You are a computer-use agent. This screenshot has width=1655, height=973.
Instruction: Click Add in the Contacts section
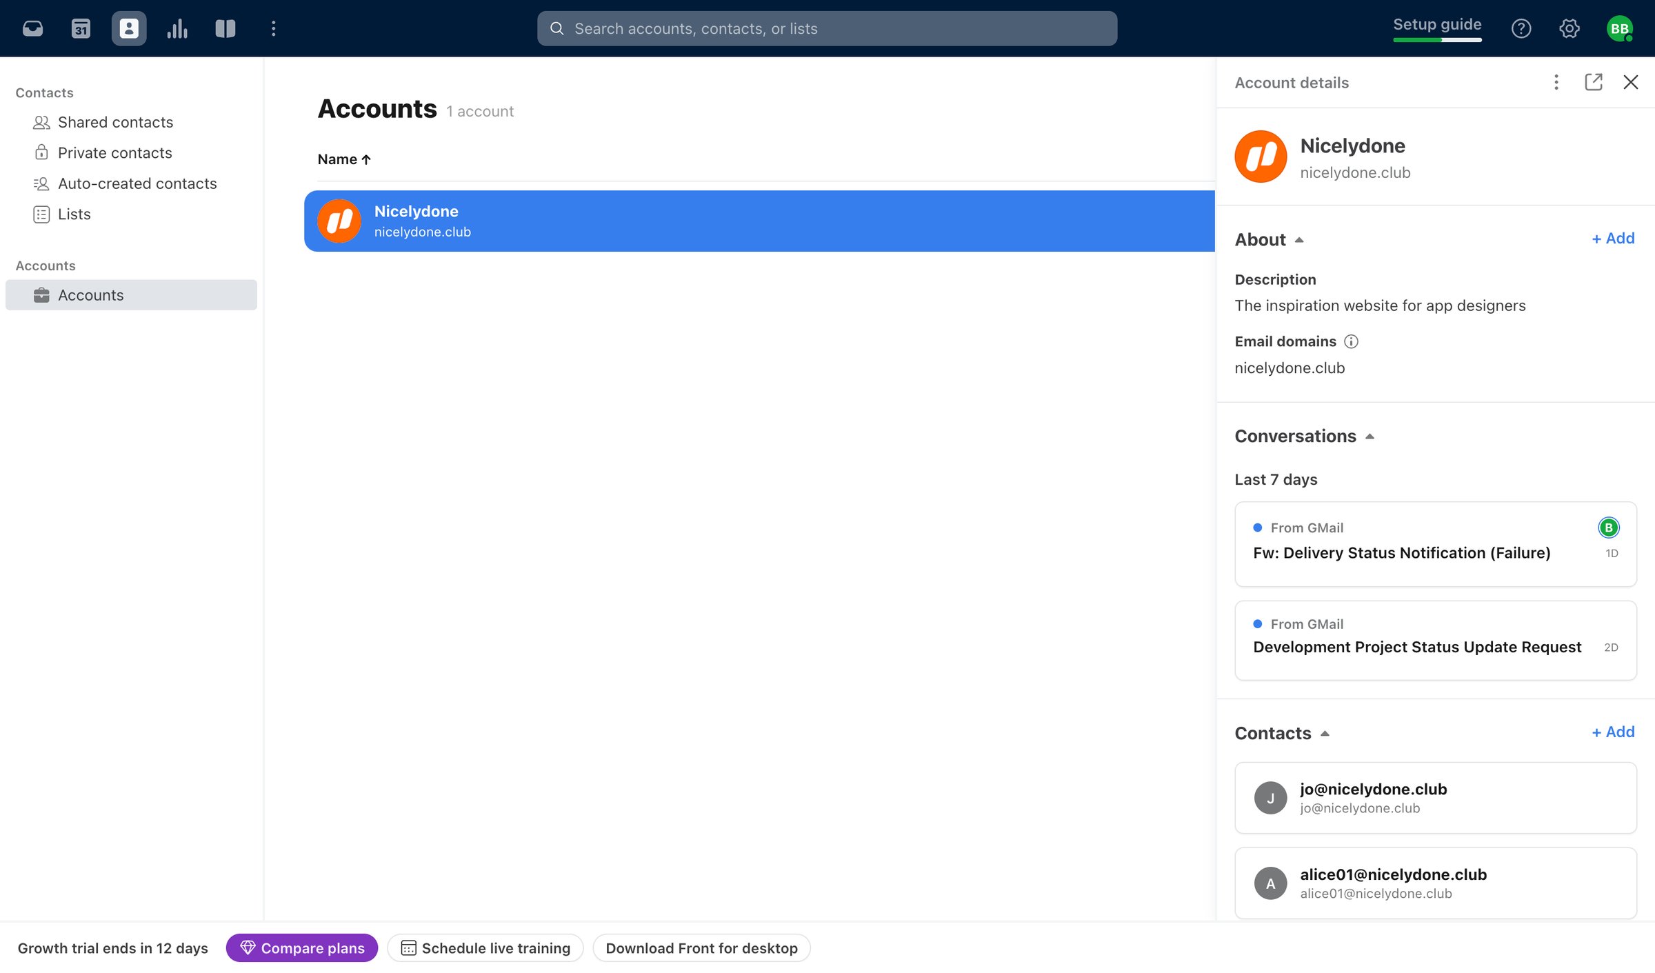point(1613,732)
